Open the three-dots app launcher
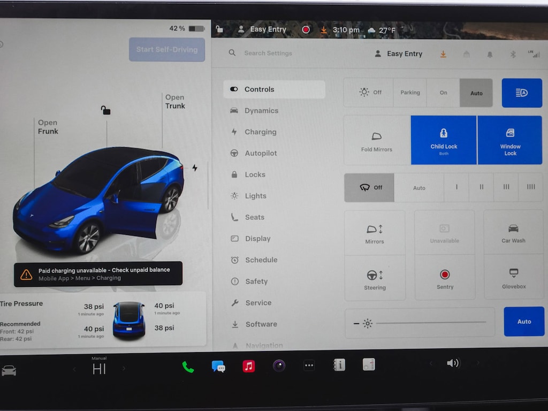This screenshot has height=411, width=548. (x=309, y=366)
